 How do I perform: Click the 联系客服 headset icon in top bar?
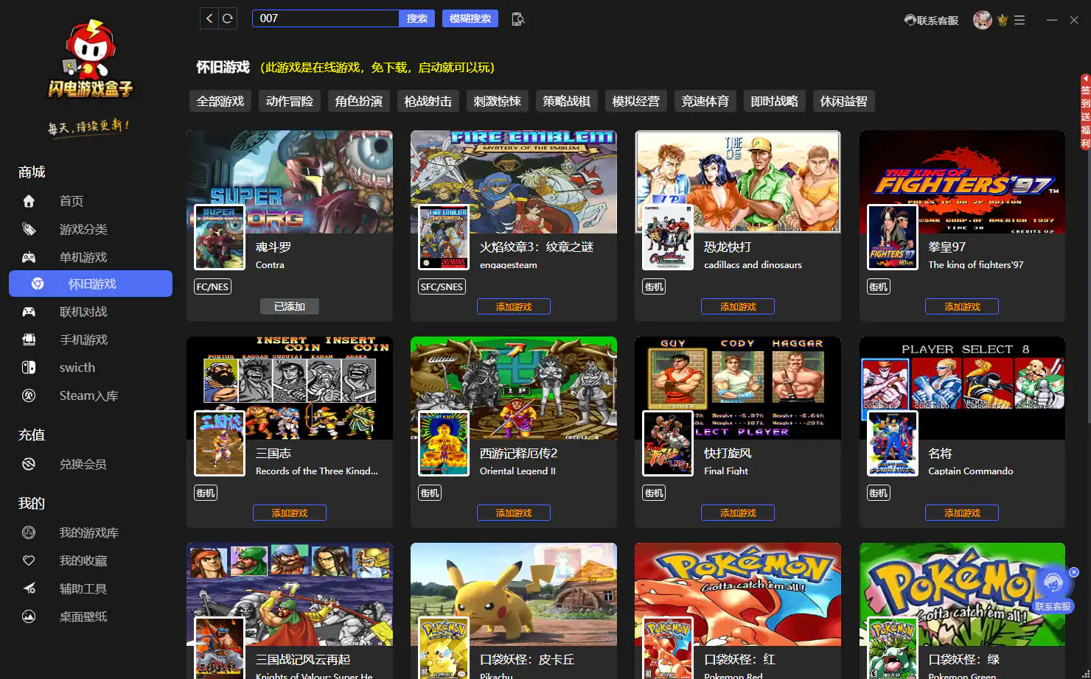click(910, 21)
